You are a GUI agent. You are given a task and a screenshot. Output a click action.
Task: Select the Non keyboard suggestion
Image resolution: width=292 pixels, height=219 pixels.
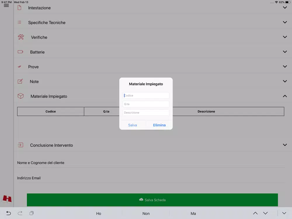146,213
